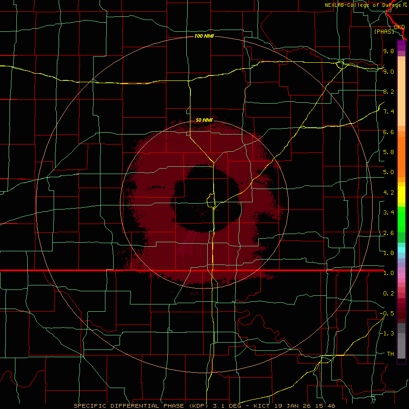Click the 9.8 value on the color scale
Screen dimensions: 409x409
[x=389, y=51]
